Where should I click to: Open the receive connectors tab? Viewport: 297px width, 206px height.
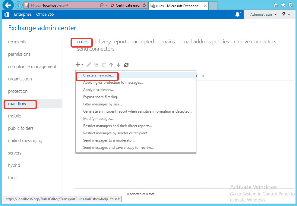[x=255, y=42]
